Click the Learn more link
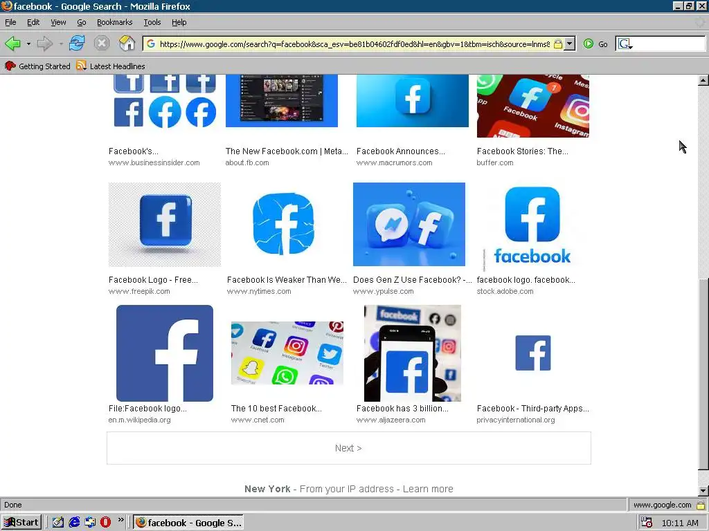The image size is (709, 531). [x=428, y=489]
